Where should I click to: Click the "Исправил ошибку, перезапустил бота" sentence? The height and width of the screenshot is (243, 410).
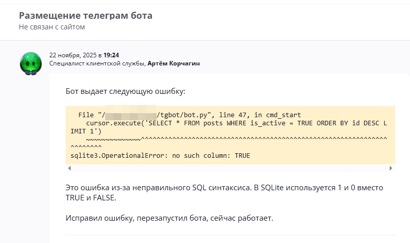[x=169, y=218]
